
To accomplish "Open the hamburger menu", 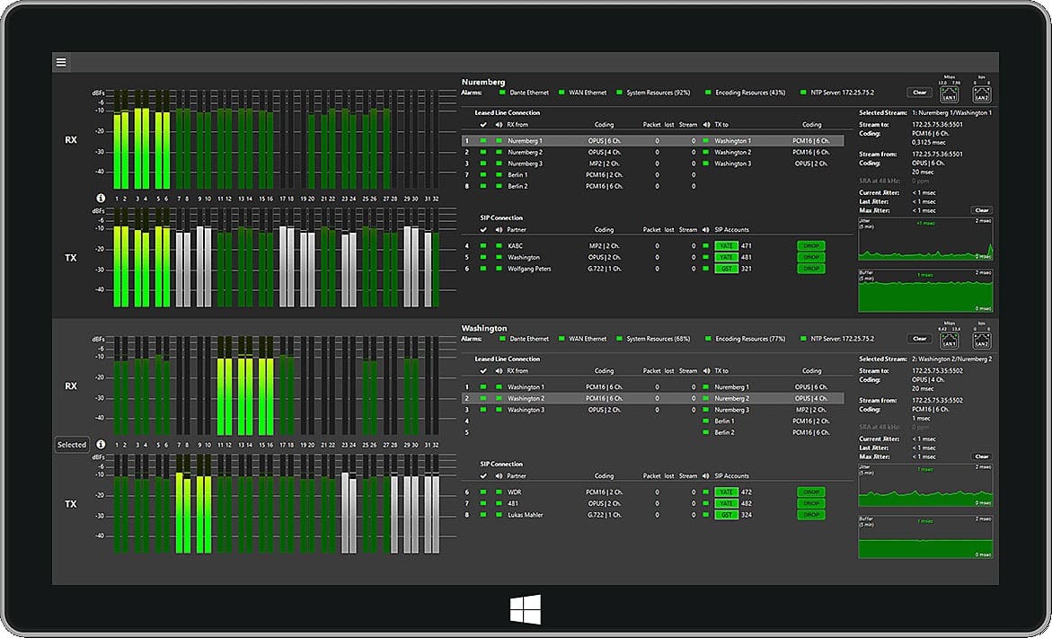I will (61, 62).
